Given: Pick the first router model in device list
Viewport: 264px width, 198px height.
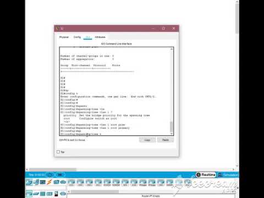Looking at the screenshot, I should coord(71,183).
